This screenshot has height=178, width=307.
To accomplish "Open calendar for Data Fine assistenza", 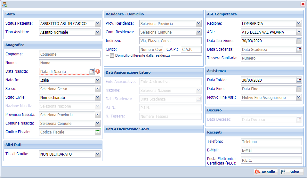I will point(299,89).
